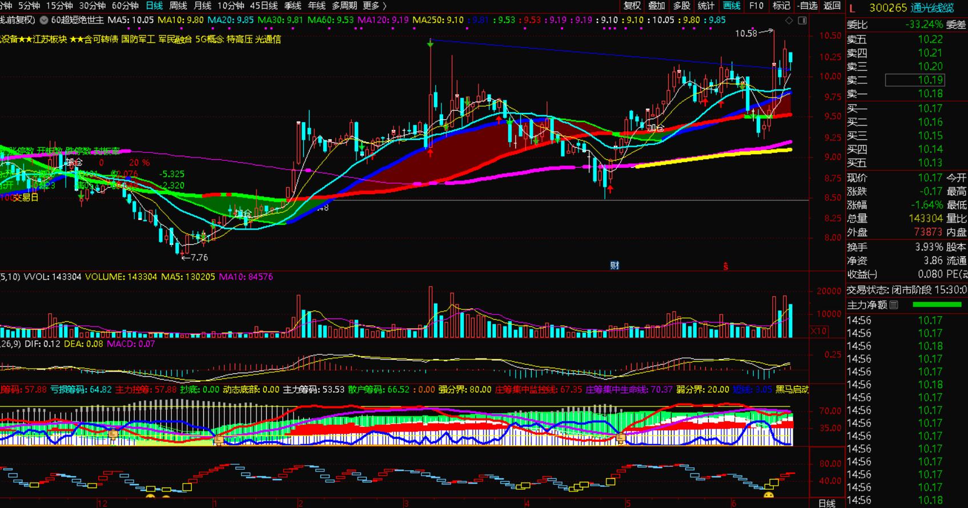Click the 7.76 low price label
The width and height of the screenshot is (968, 508).
198,257
